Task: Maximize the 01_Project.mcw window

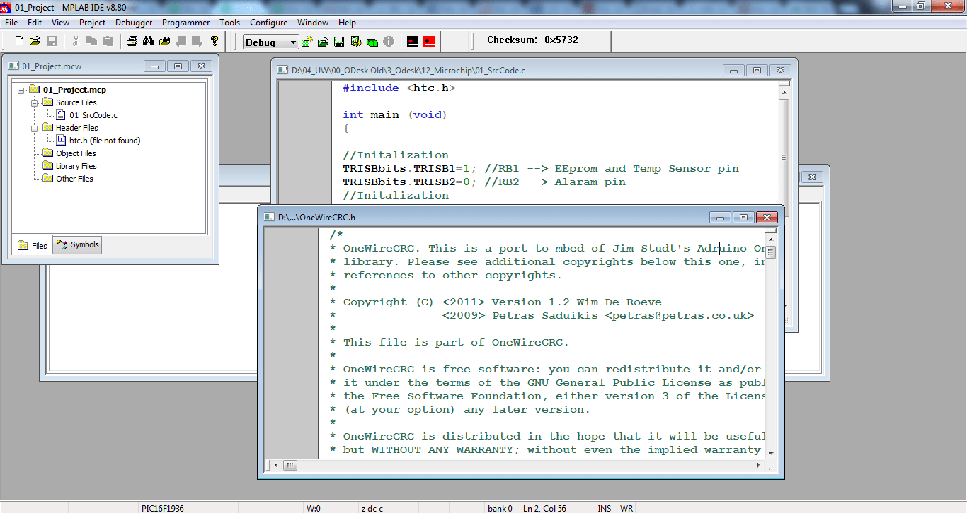Action: tap(178, 66)
